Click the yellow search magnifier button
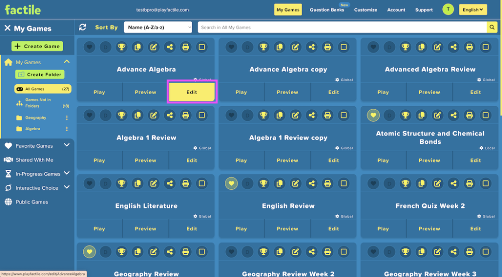This screenshot has height=277, width=502. tap(492, 27)
